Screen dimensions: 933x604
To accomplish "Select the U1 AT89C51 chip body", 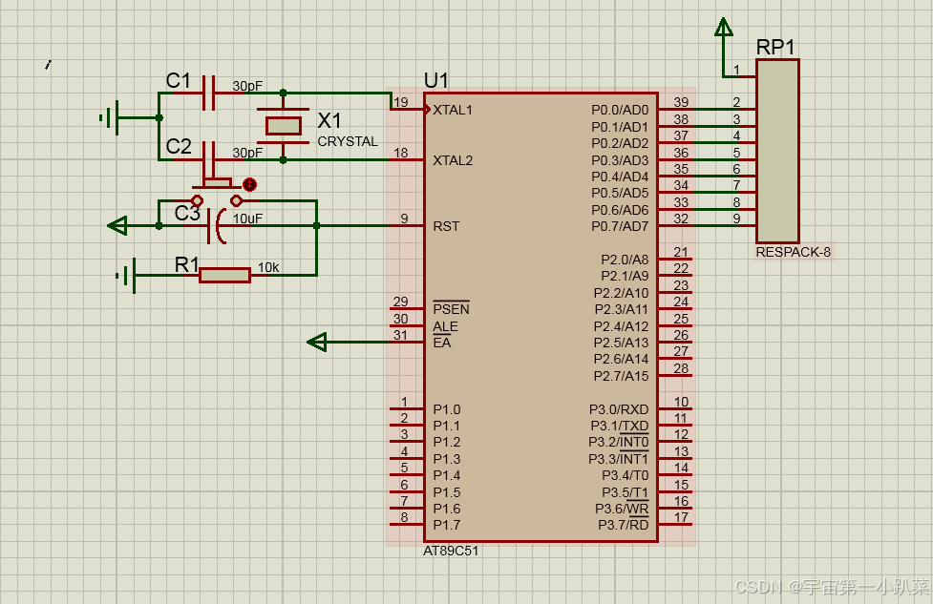I will pyautogui.click(x=541, y=318).
